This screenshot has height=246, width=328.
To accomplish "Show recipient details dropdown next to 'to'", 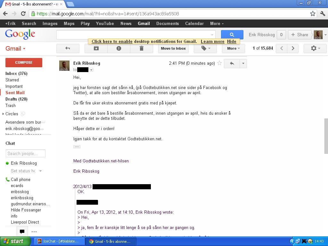I will point(91,70).
